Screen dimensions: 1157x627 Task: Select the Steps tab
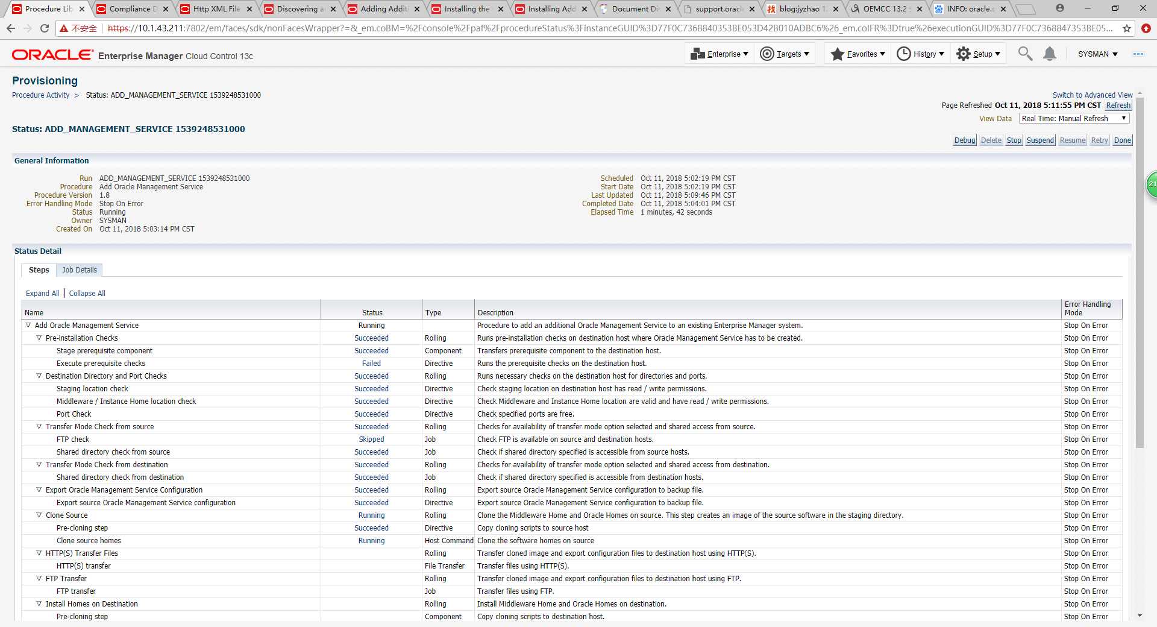(39, 270)
